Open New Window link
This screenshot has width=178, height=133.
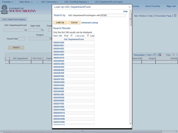click(x=140, y=16)
